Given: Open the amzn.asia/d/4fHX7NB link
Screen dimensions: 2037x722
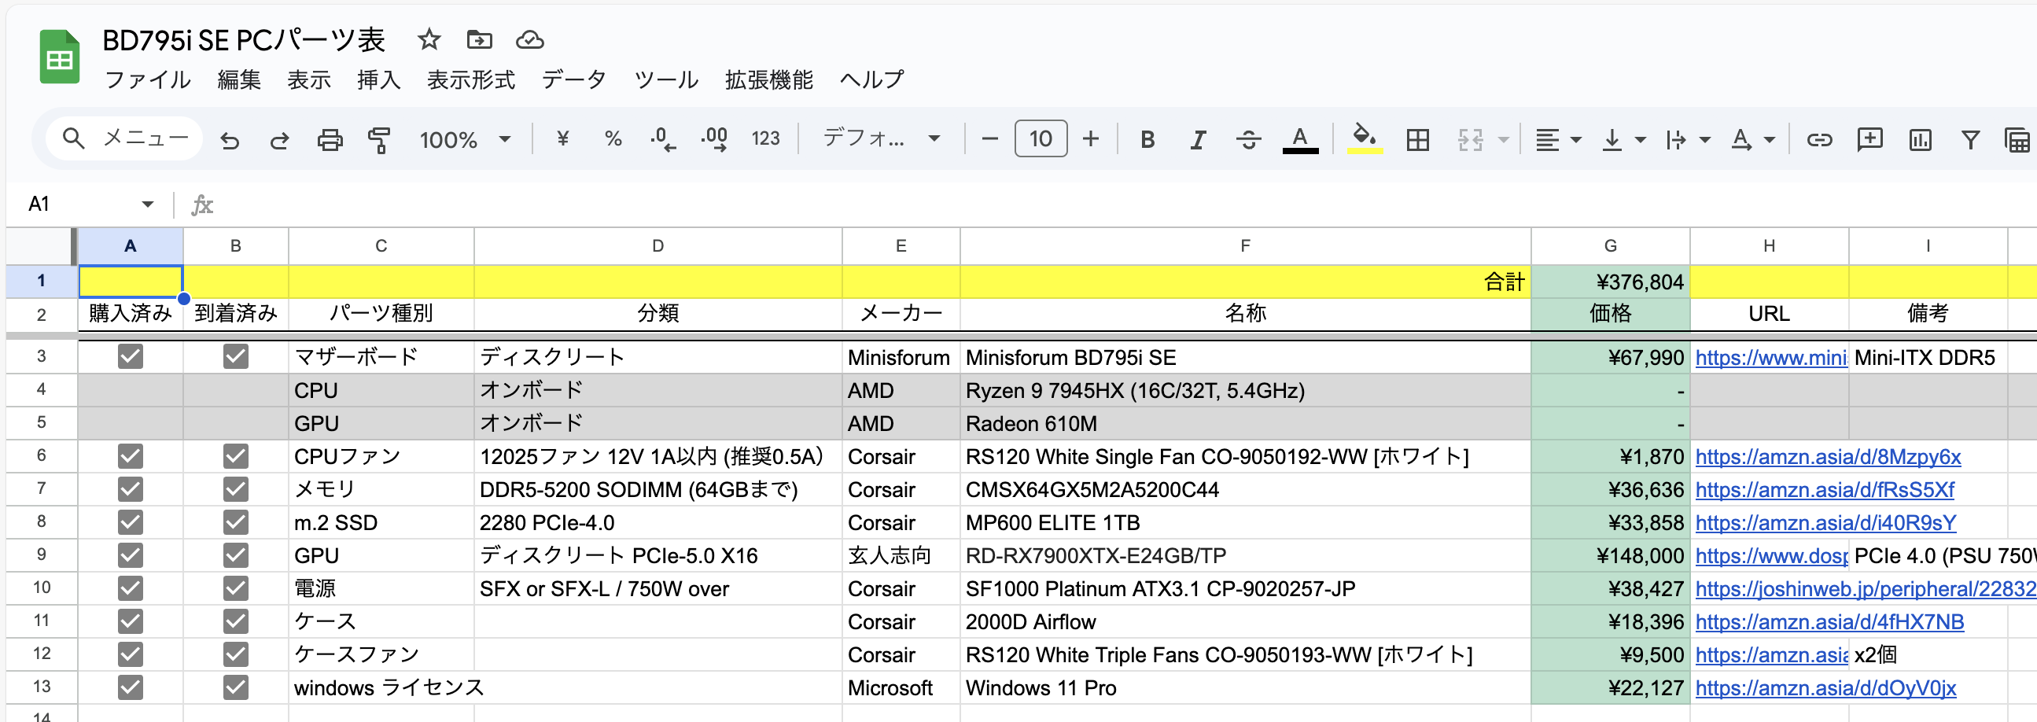Looking at the screenshot, I should (x=1830, y=622).
